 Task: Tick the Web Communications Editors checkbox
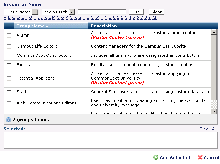(9, 103)
